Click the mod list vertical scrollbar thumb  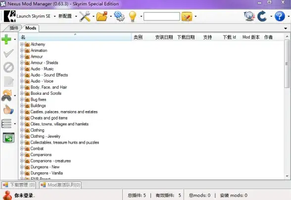click(x=287, y=64)
